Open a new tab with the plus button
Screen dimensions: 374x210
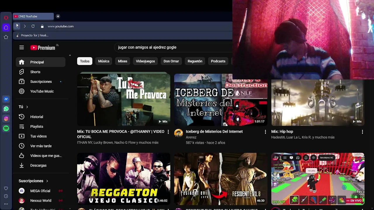pos(58,16)
